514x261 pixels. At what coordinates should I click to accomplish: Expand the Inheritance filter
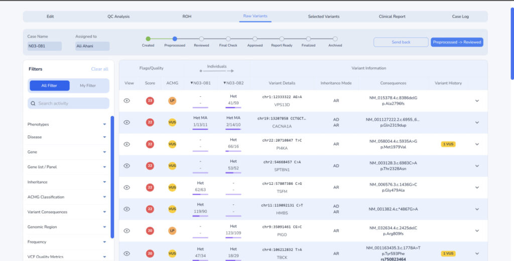[x=104, y=182]
